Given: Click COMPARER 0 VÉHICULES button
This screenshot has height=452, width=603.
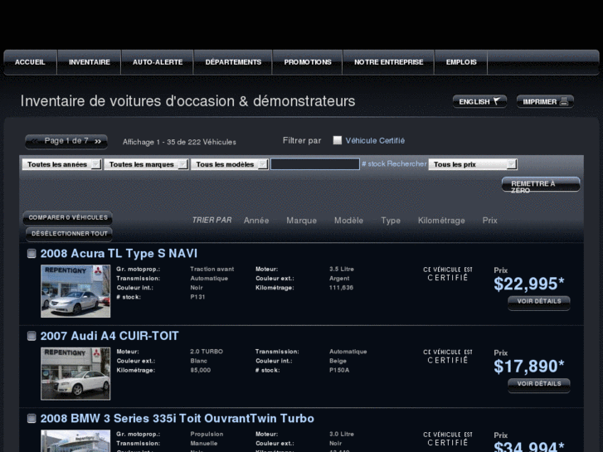Looking at the screenshot, I should tap(68, 218).
